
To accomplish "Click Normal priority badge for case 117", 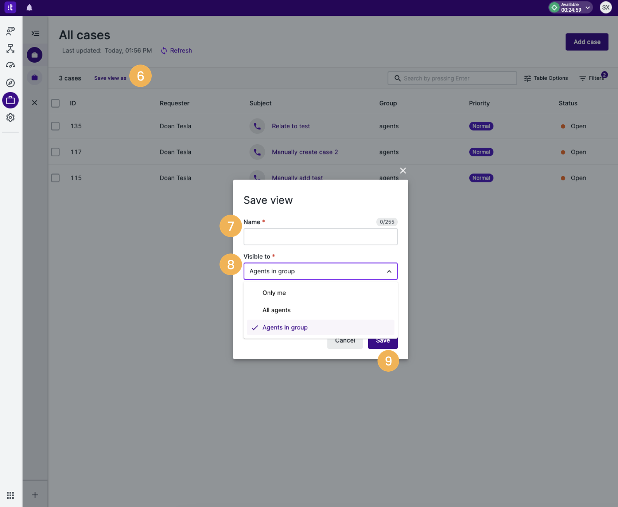I will (481, 152).
